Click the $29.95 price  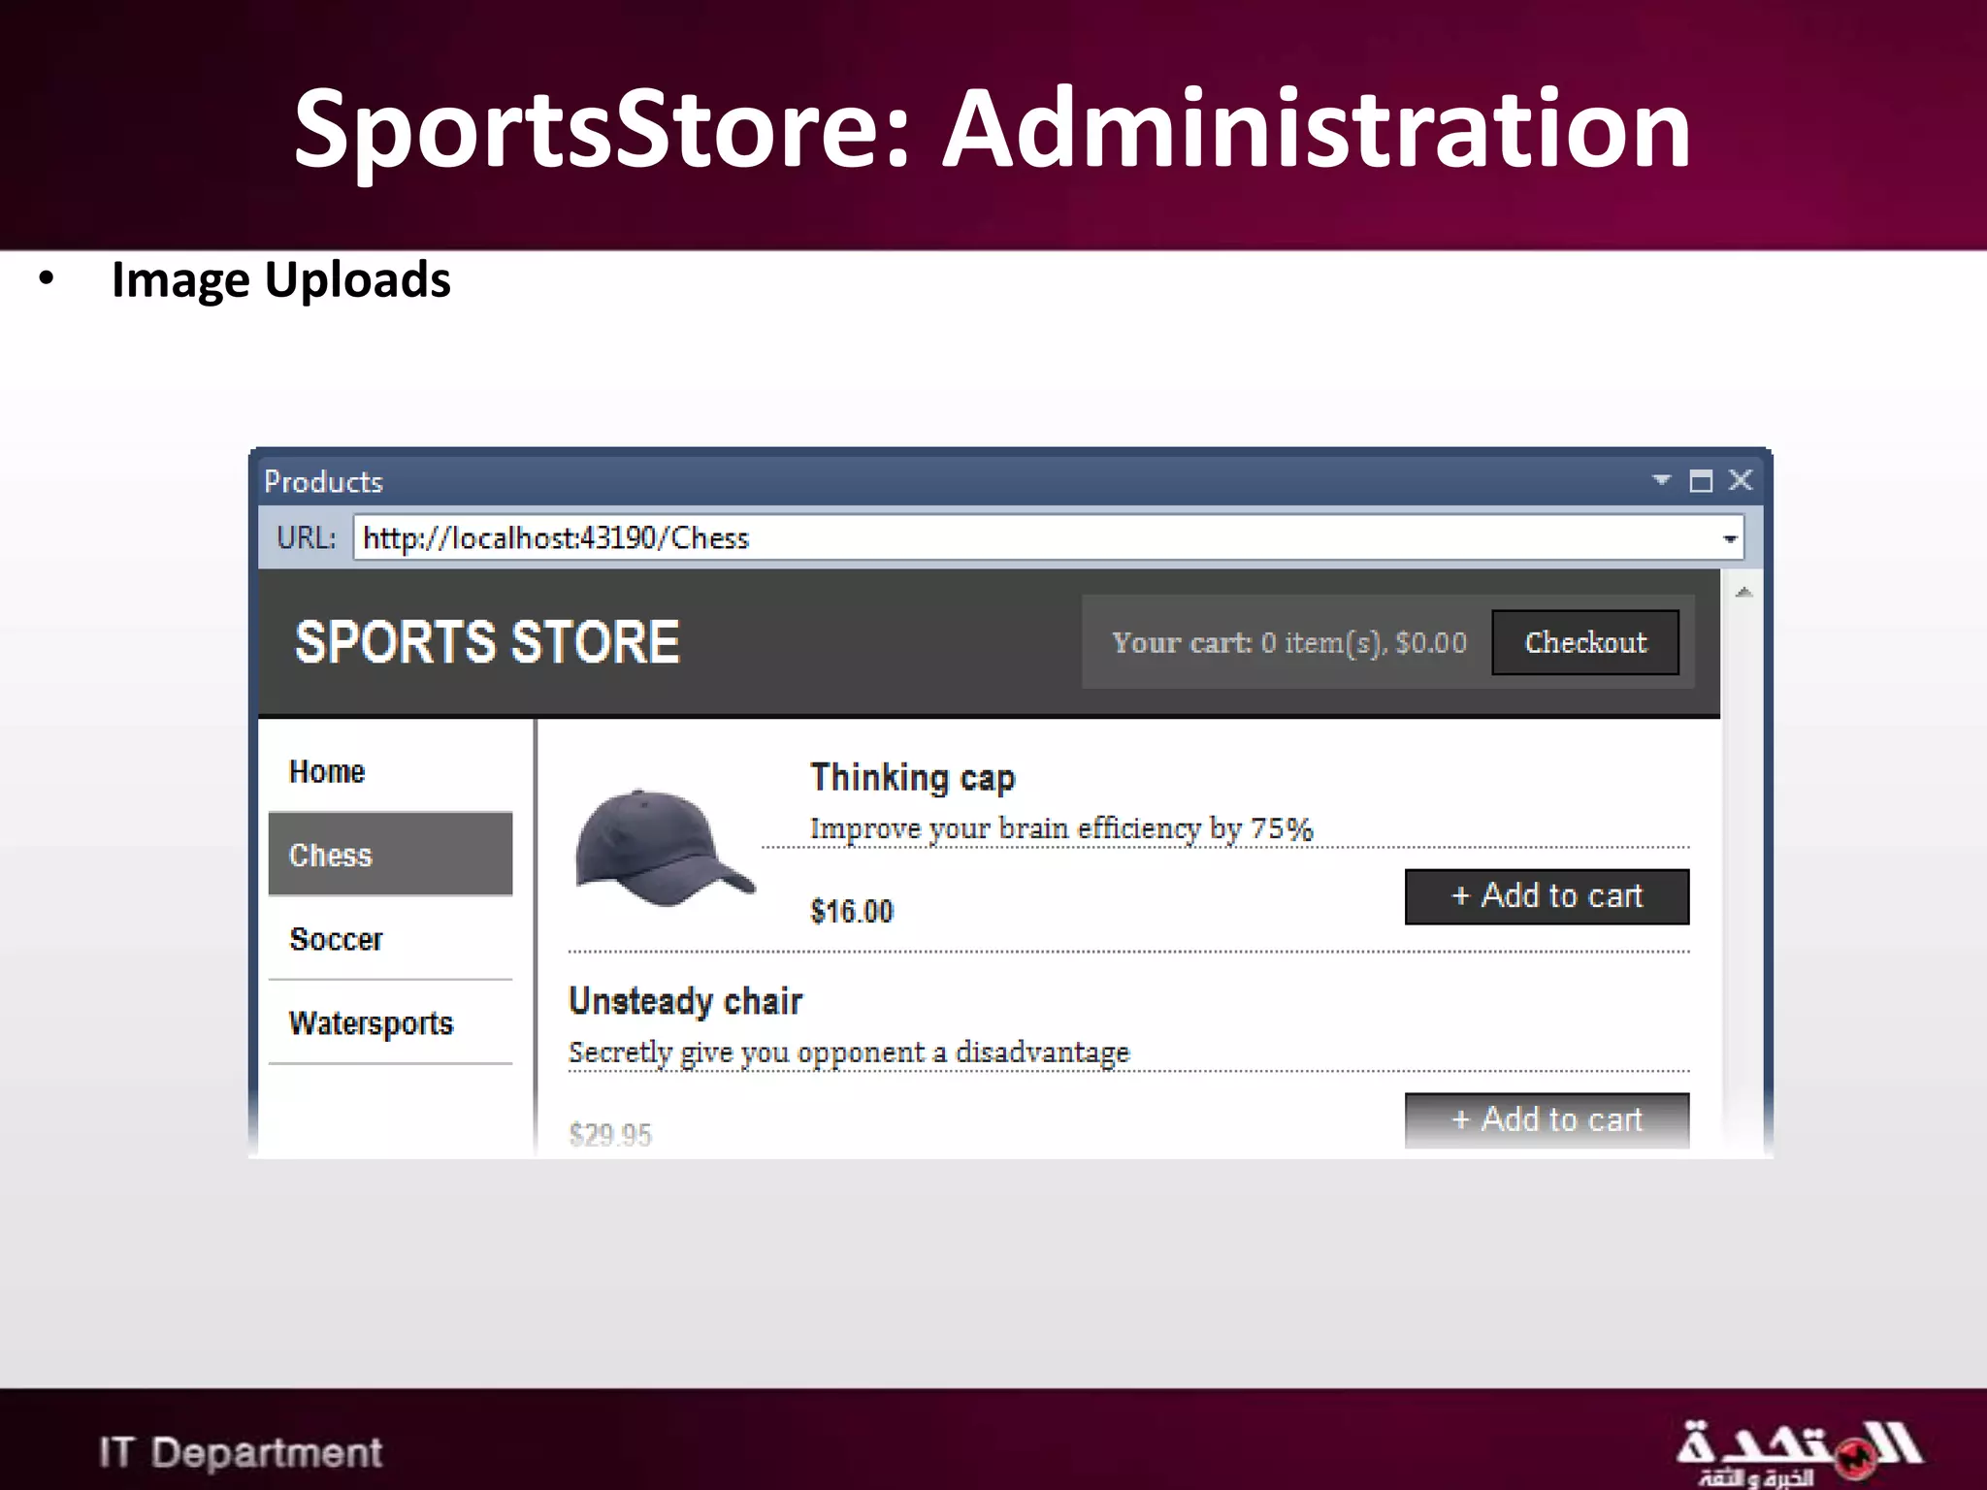pyautogui.click(x=610, y=1134)
